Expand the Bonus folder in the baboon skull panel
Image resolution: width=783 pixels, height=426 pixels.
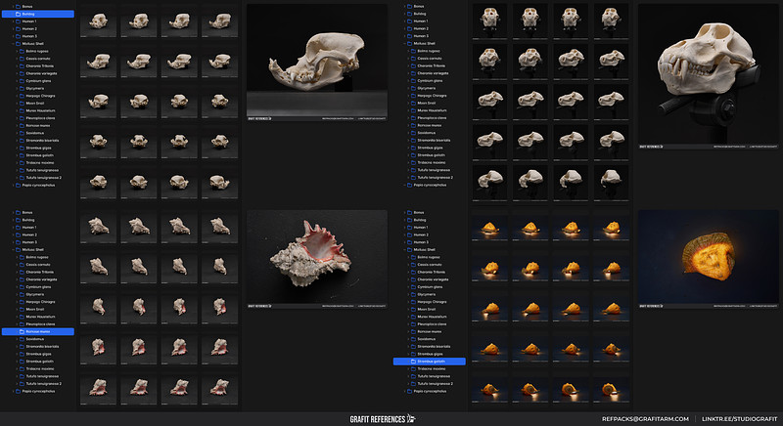point(404,7)
